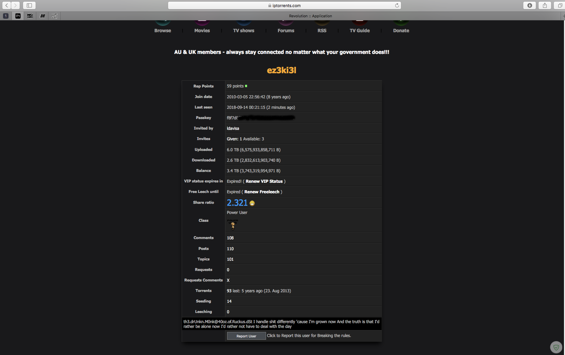Click the Report User button

pyautogui.click(x=246, y=336)
